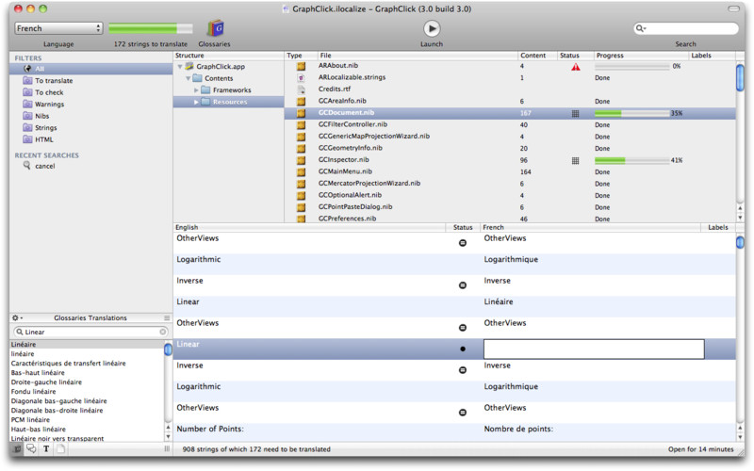This screenshot has width=754, height=471.
Task: Select GCAreaInfo.nib file
Action: click(x=342, y=101)
